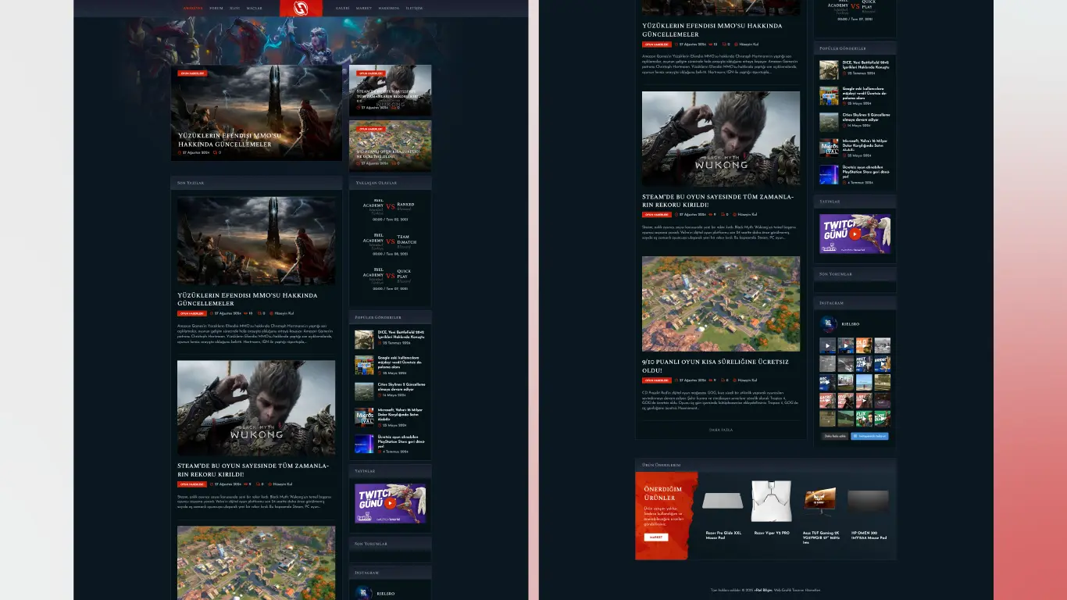Open the Black Myth Wukong article image on the right page

tap(721, 139)
